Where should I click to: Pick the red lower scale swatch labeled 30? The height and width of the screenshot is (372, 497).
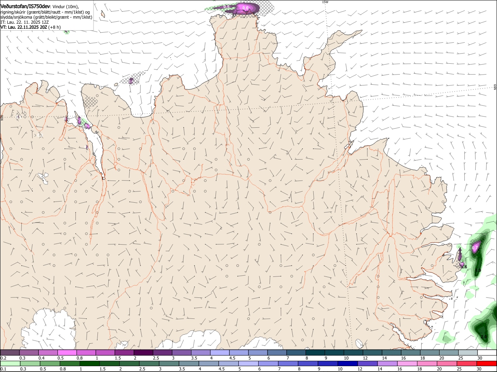(x=486, y=363)
